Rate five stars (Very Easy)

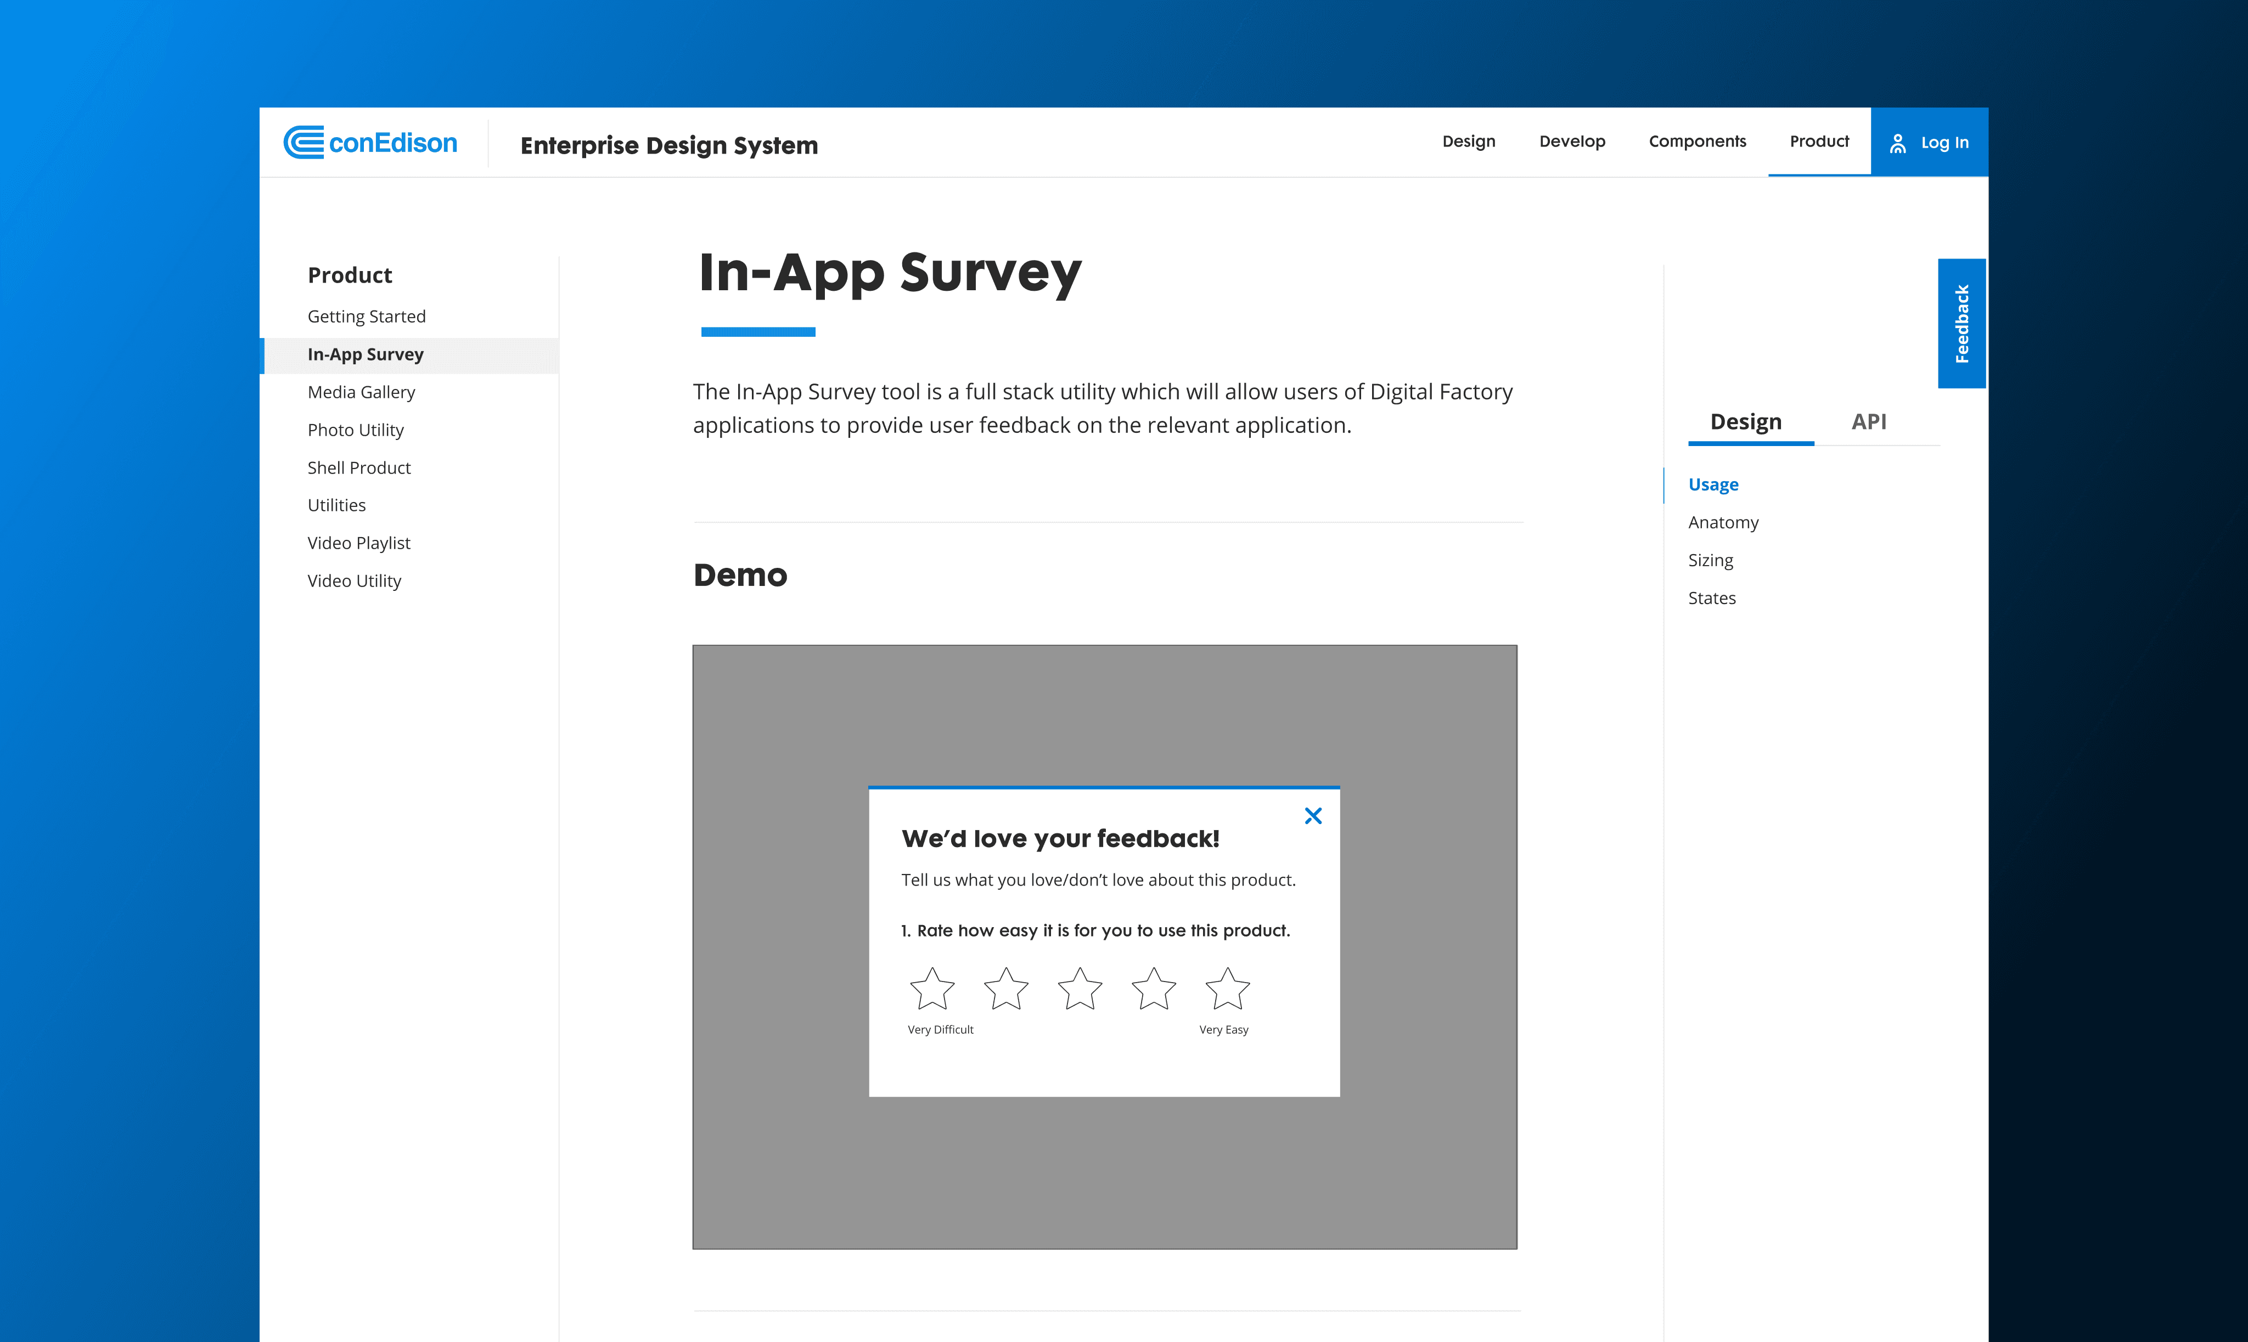pos(1228,989)
